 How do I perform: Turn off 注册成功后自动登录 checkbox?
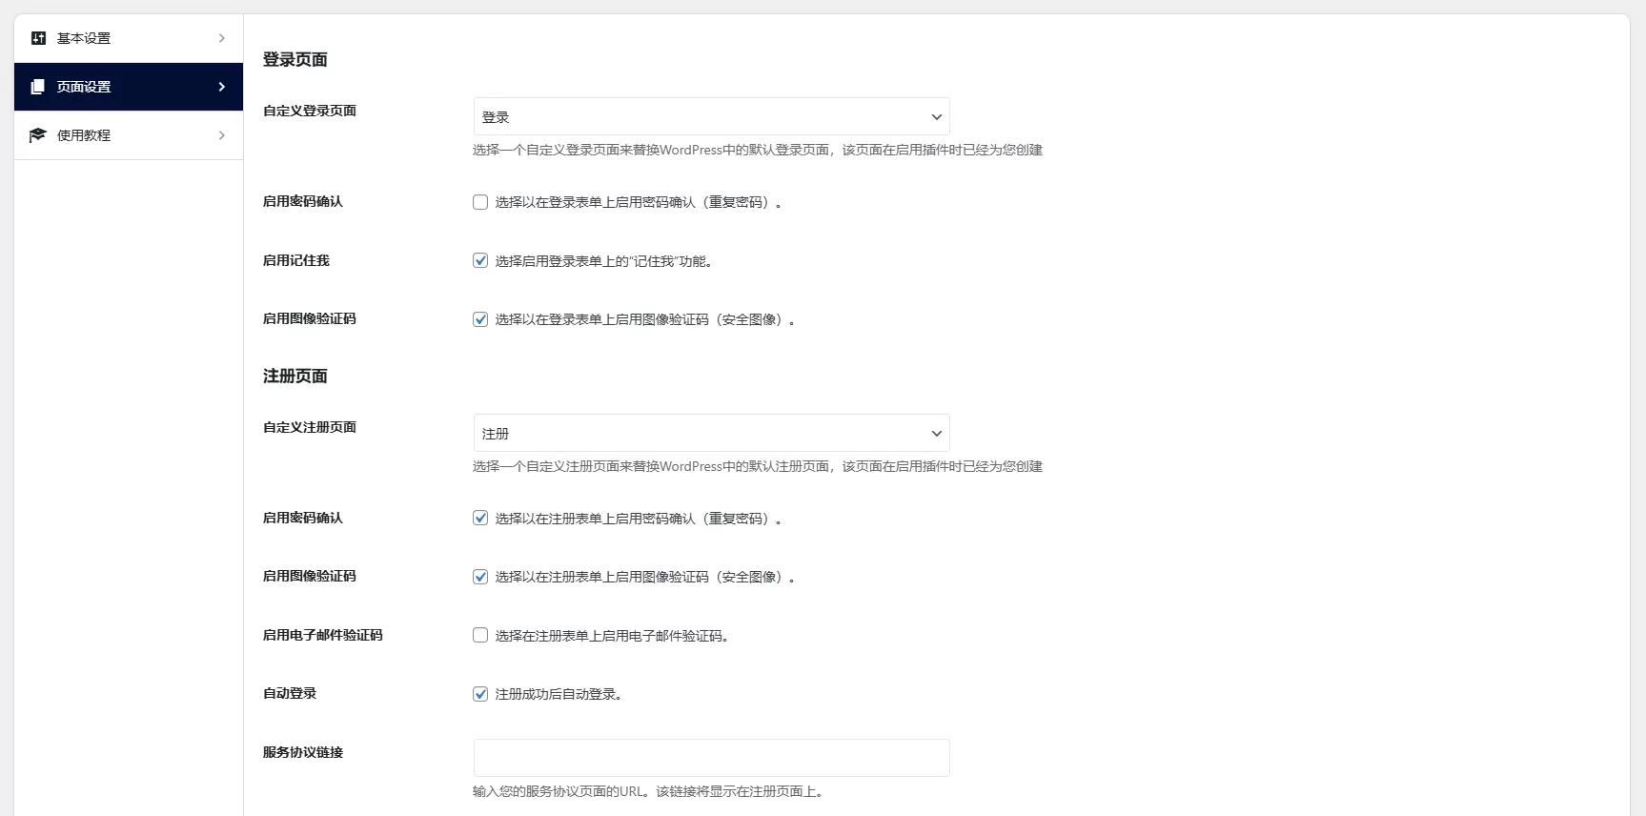(x=480, y=694)
